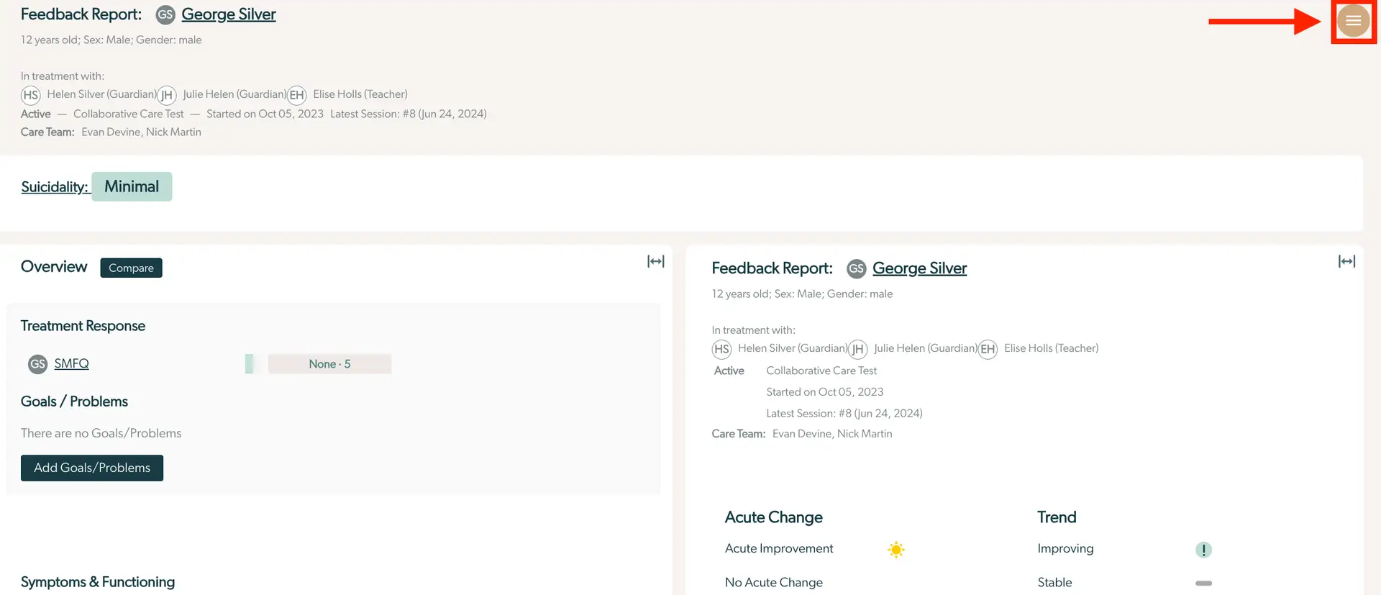Click the GS avatar in right panel

pyautogui.click(x=856, y=269)
